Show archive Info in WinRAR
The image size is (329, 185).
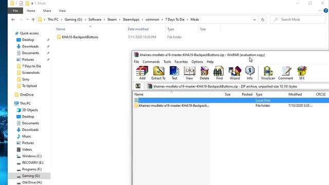pyautogui.click(x=249, y=73)
